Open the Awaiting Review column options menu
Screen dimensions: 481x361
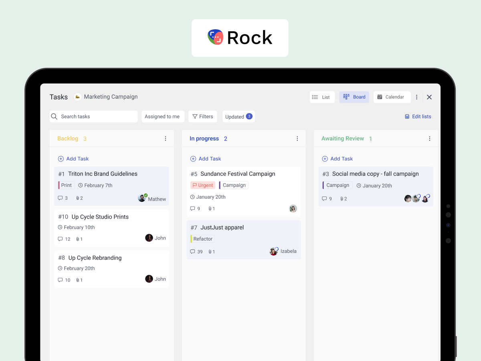point(430,138)
